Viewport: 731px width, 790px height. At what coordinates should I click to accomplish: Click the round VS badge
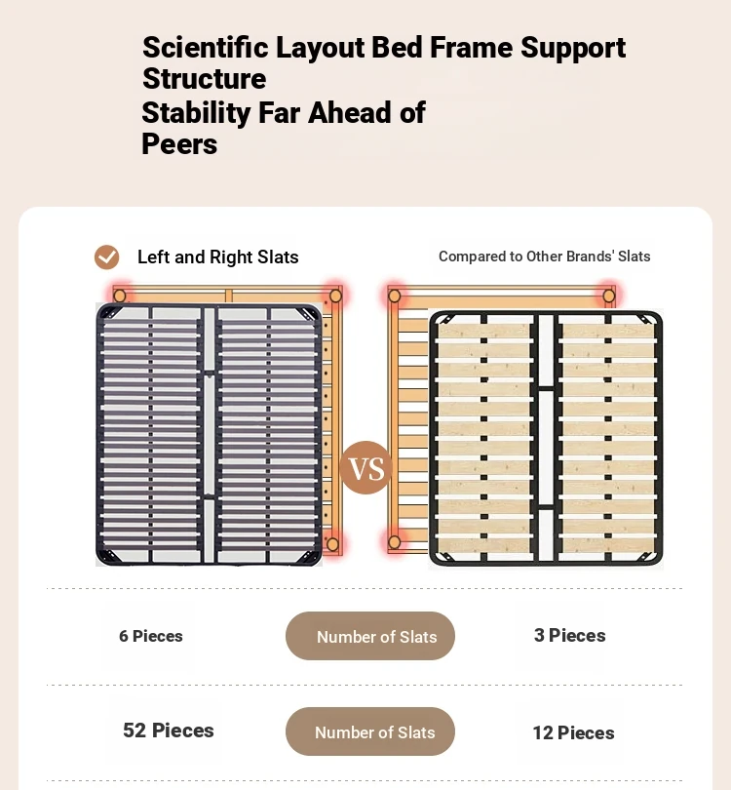366,468
